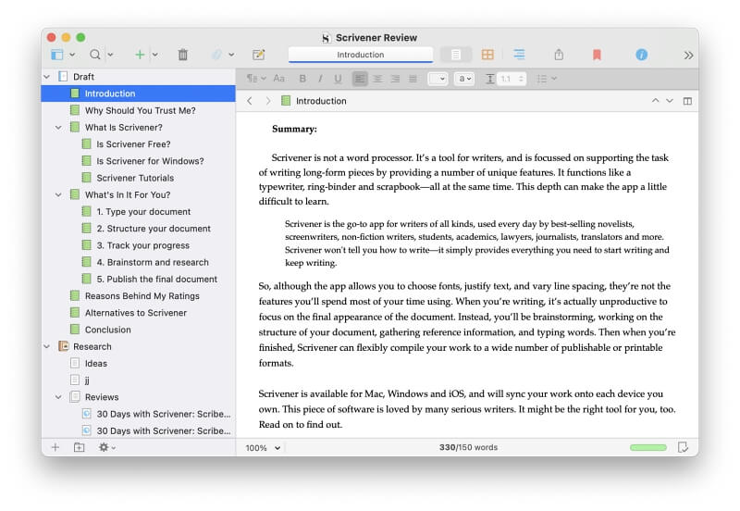Switch to Corkboard view icon
This screenshot has width=740, height=511.
487,55
